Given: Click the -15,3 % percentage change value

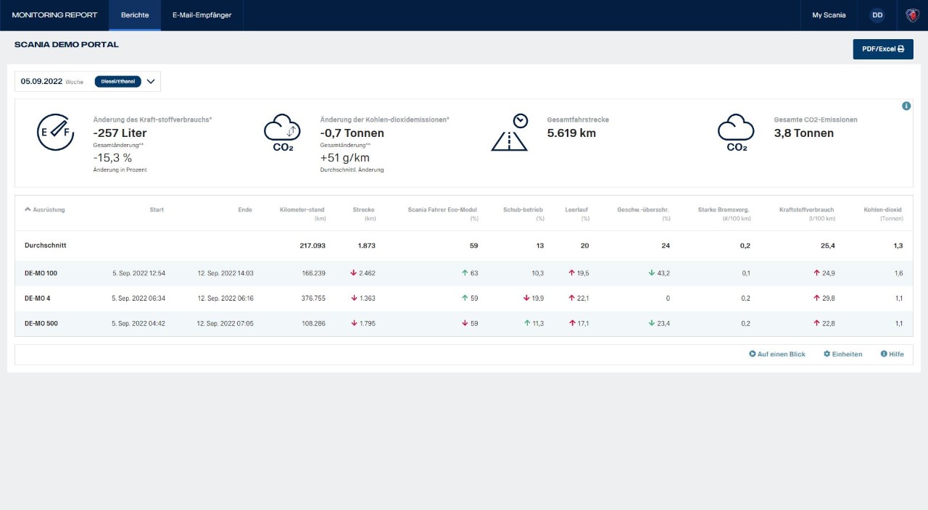Looking at the screenshot, I should tap(112, 157).
